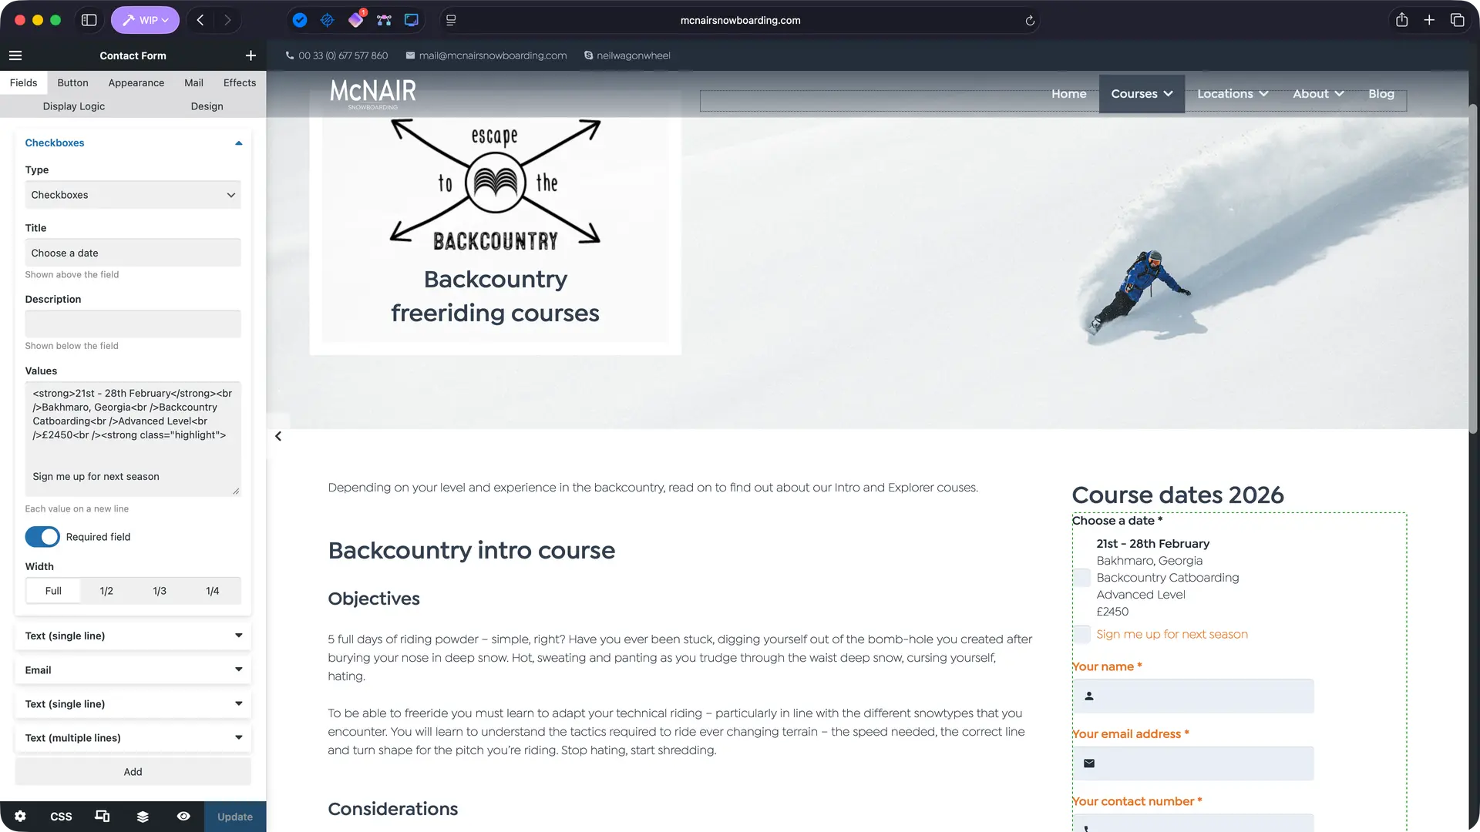The width and height of the screenshot is (1480, 832).
Task: Collapse the editor panel with left arrow
Action: [278, 436]
